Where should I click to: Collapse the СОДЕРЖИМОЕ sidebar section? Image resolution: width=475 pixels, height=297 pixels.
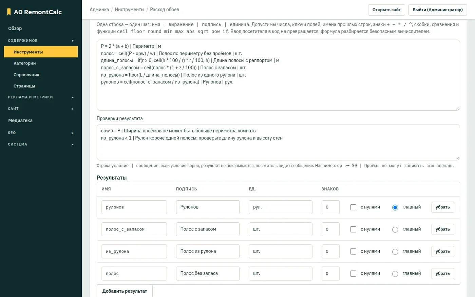(41, 41)
